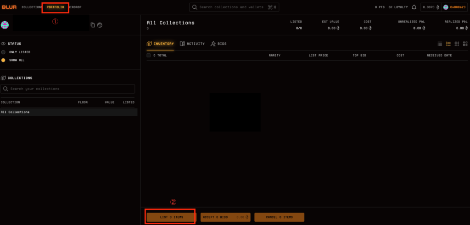
Task: Click the eye icon next to STATUS
Action: coord(4,44)
